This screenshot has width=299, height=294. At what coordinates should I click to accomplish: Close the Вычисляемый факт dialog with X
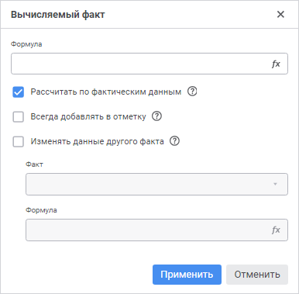(280, 14)
